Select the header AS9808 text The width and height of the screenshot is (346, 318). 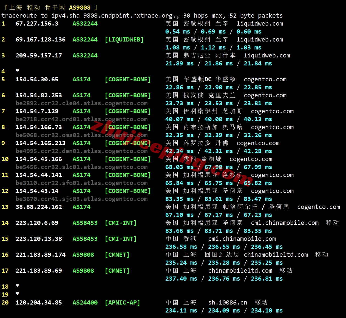pos(80,8)
